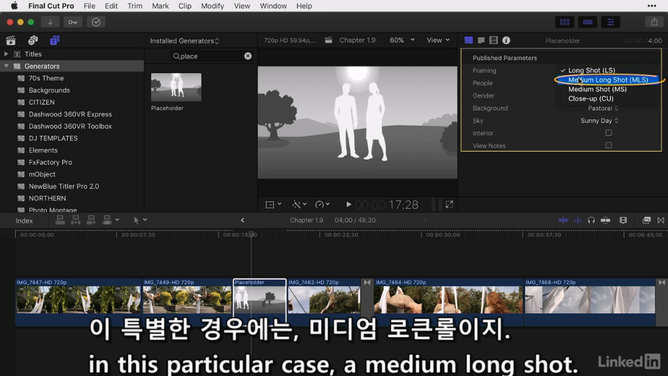Select the NewBlue Titler Pro 2.0 category
Image resolution: width=668 pixels, height=376 pixels.
[64, 186]
